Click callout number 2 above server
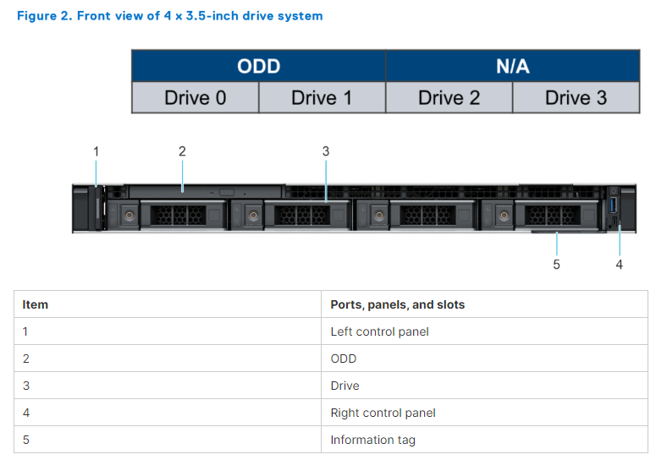The image size is (656, 460). click(182, 151)
